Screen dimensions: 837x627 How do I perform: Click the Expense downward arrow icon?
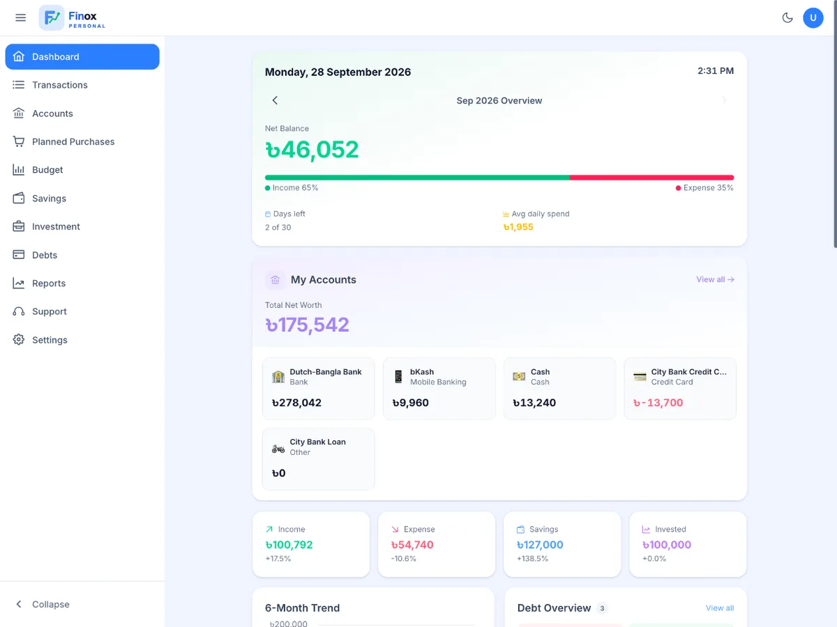pos(395,529)
